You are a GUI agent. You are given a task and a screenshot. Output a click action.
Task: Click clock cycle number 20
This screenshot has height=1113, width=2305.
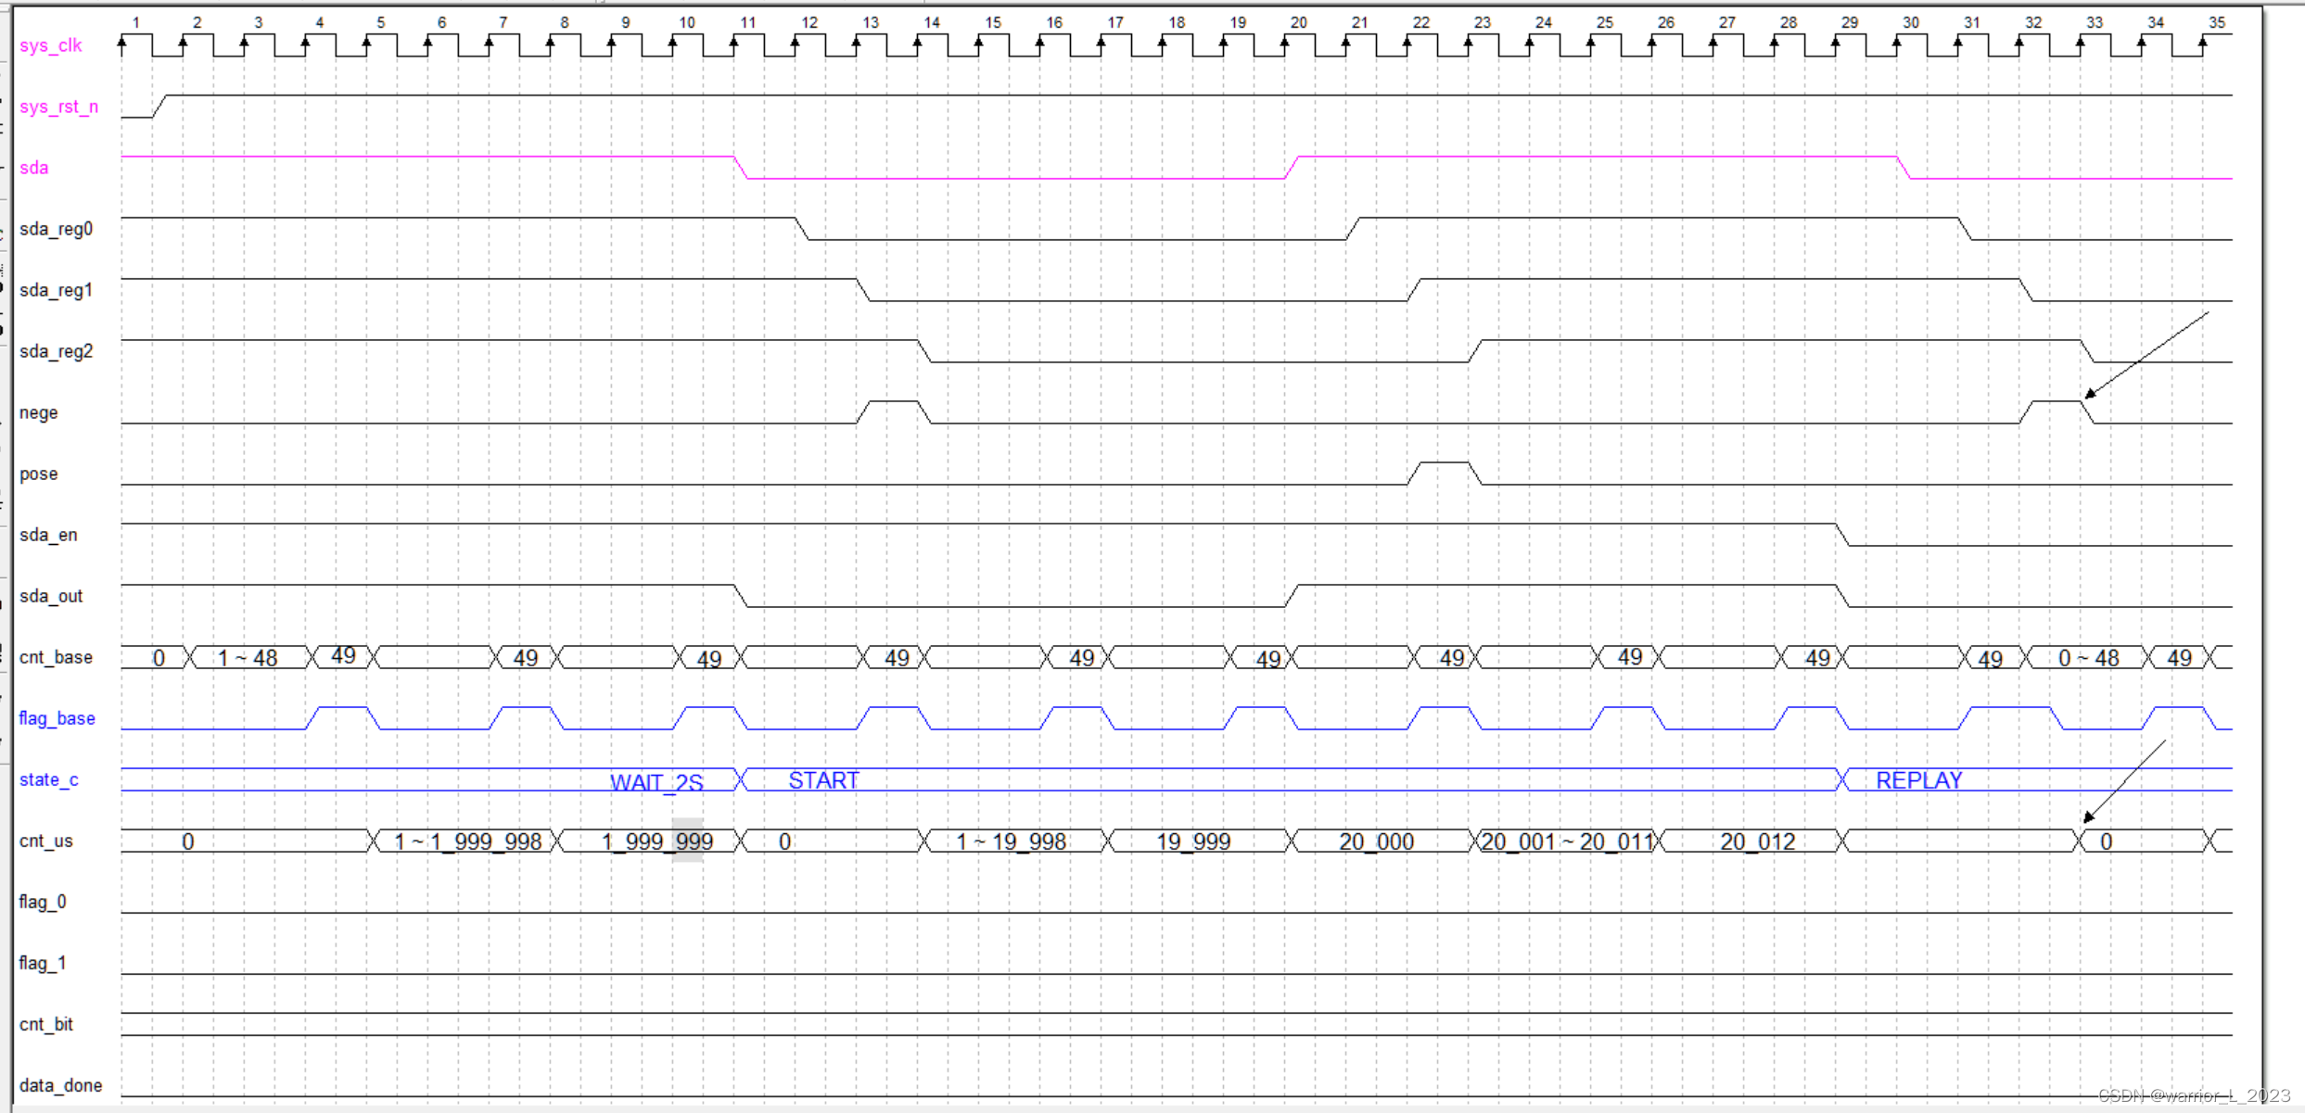(1298, 22)
